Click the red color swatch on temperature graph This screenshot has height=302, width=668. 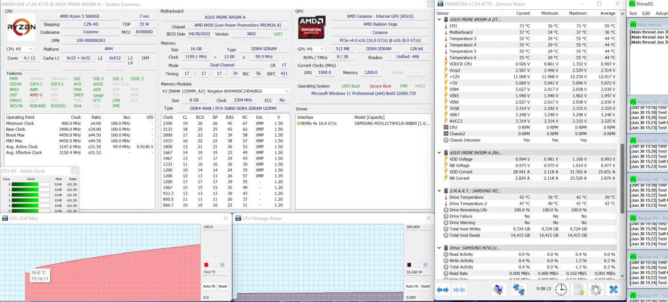click(x=206, y=265)
